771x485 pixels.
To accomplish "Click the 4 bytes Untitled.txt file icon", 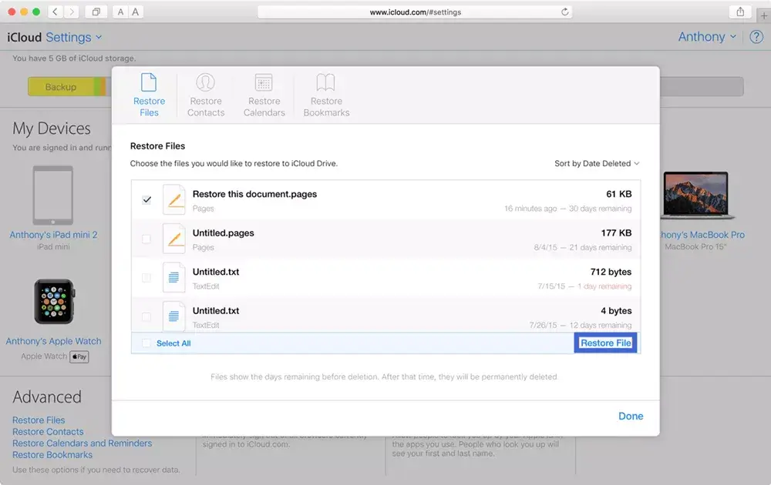I will tap(174, 316).
